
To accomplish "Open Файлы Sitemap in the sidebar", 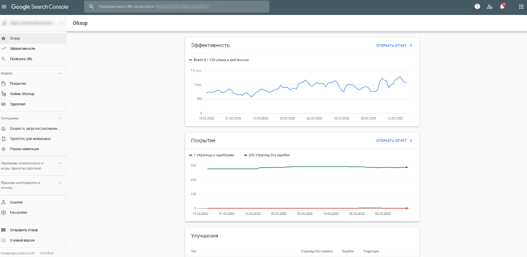I will [x=33, y=94].
